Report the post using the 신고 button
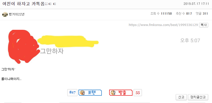 coord(181,97)
